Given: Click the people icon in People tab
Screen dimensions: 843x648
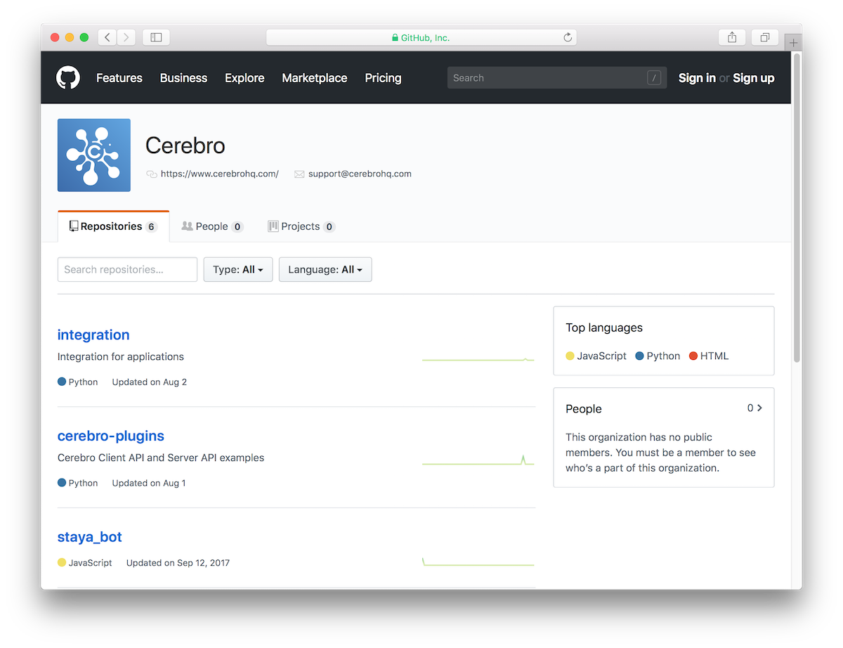Looking at the screenshot, I should click(x=187, y=226).
